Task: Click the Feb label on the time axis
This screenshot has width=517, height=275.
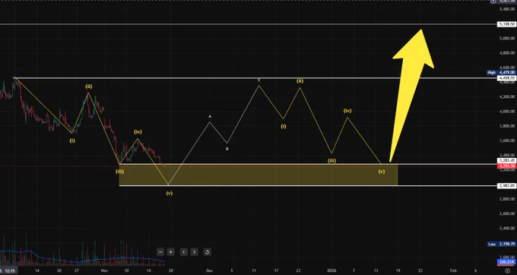Action: [x=453, y=270]
